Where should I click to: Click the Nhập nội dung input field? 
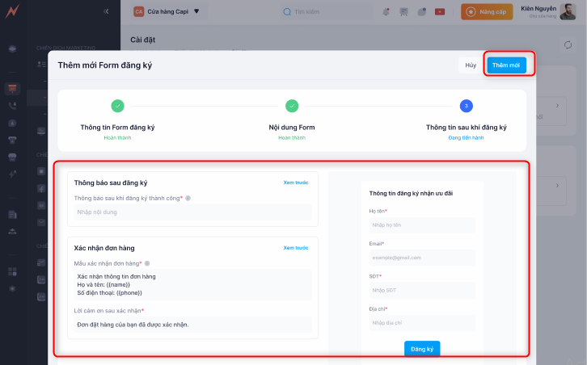coord(192,212)
